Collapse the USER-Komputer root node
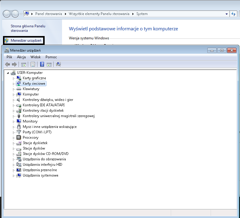 pyautogui.click(x=8, y=73)
